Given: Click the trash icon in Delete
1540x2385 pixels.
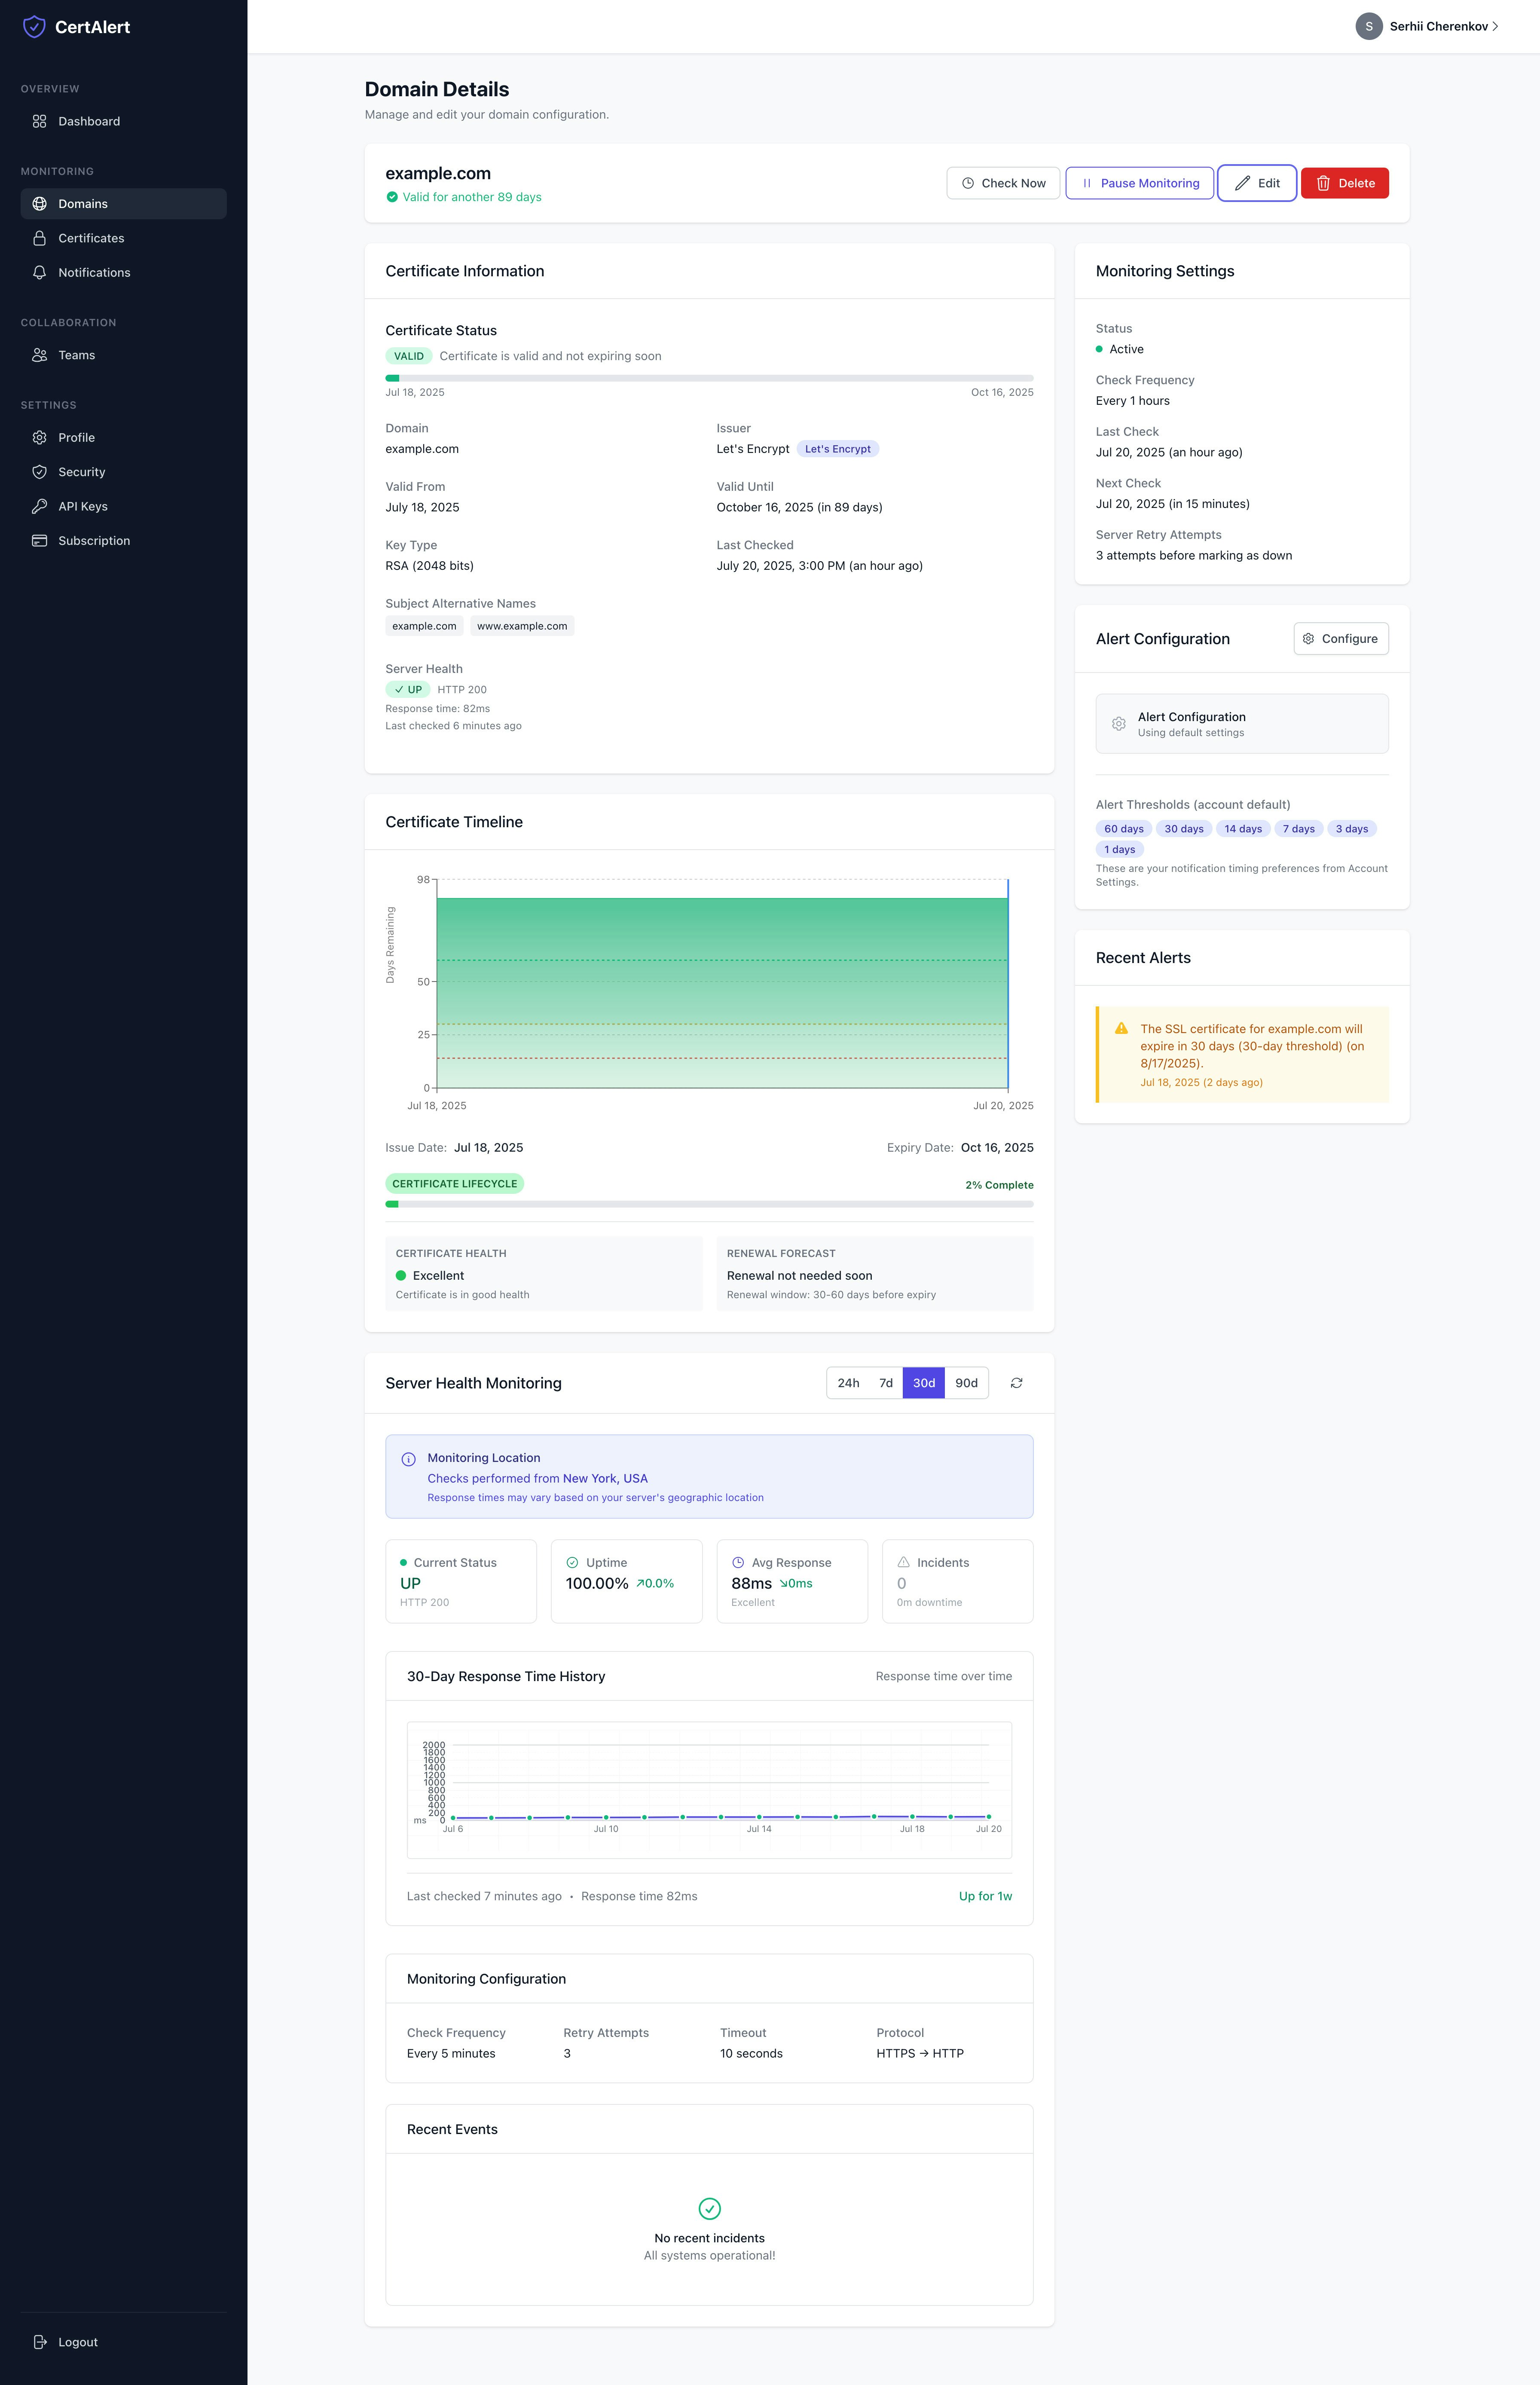Looking at the screenshot, I should pos(1323,183).
